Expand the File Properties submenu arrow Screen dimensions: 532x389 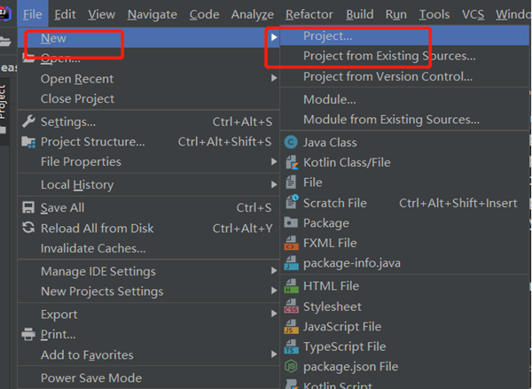[274, 162]
